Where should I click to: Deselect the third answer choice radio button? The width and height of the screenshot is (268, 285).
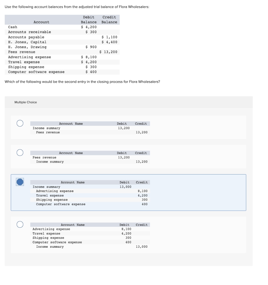20,182
